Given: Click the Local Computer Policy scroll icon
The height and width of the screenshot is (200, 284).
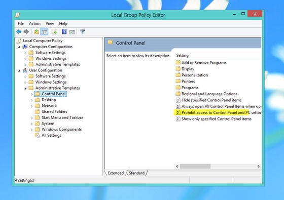Looking at the screenshot, I should coord(18,41).
